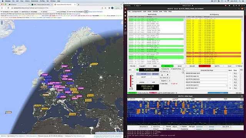Image resolution: width=246 pixels, height=138 pixels.
Task: Open the '15 minutes' time range dropdown
Action: [x=80, y=12]
